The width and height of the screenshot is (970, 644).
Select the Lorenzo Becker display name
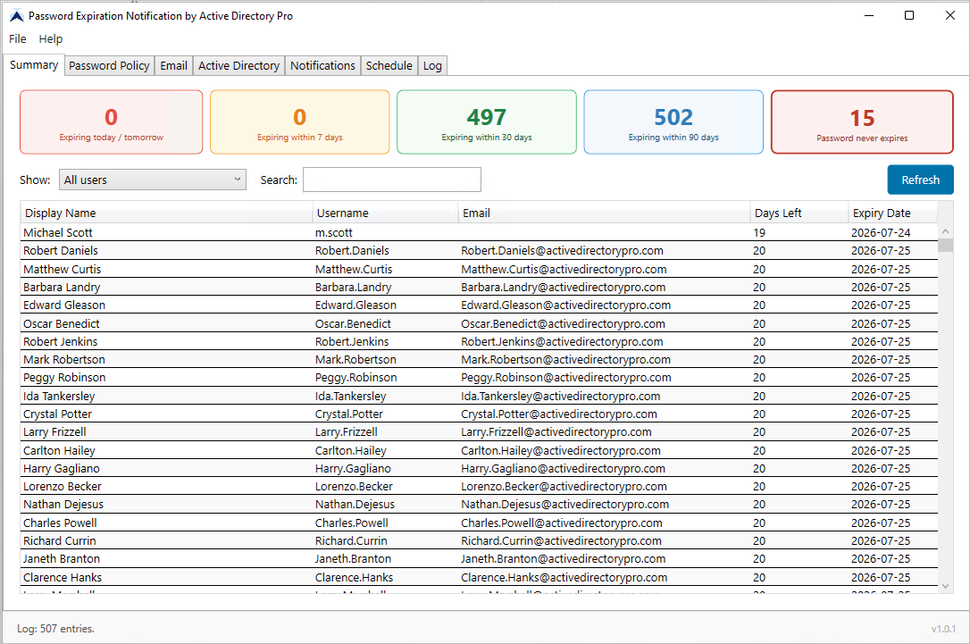(63, 486)
